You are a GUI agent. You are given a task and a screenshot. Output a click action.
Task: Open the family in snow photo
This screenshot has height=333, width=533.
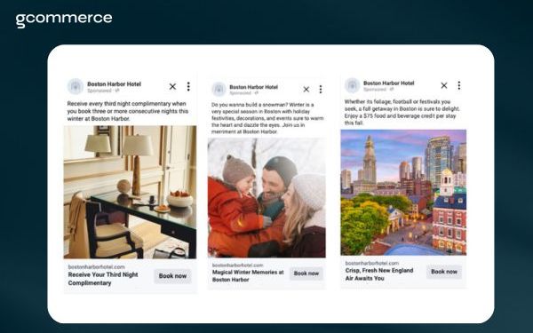click(x=266, y=197)
